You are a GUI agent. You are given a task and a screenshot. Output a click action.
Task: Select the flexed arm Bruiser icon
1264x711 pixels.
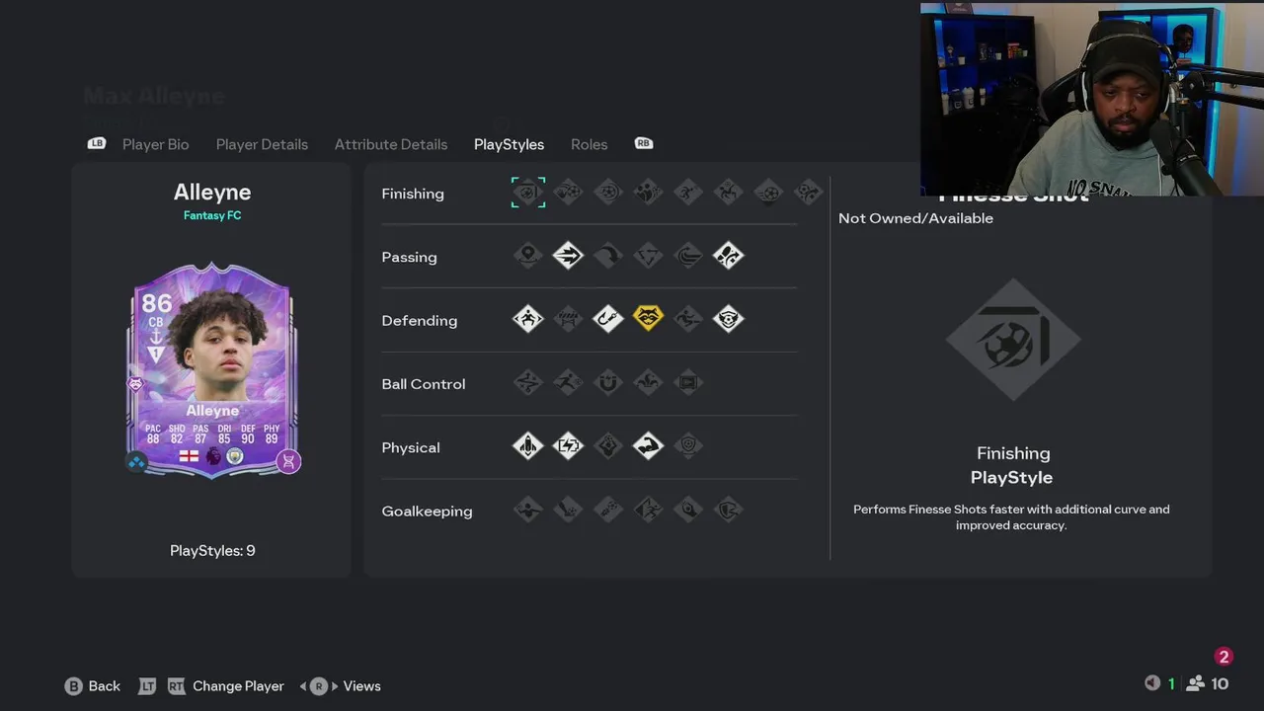[648, 445]
